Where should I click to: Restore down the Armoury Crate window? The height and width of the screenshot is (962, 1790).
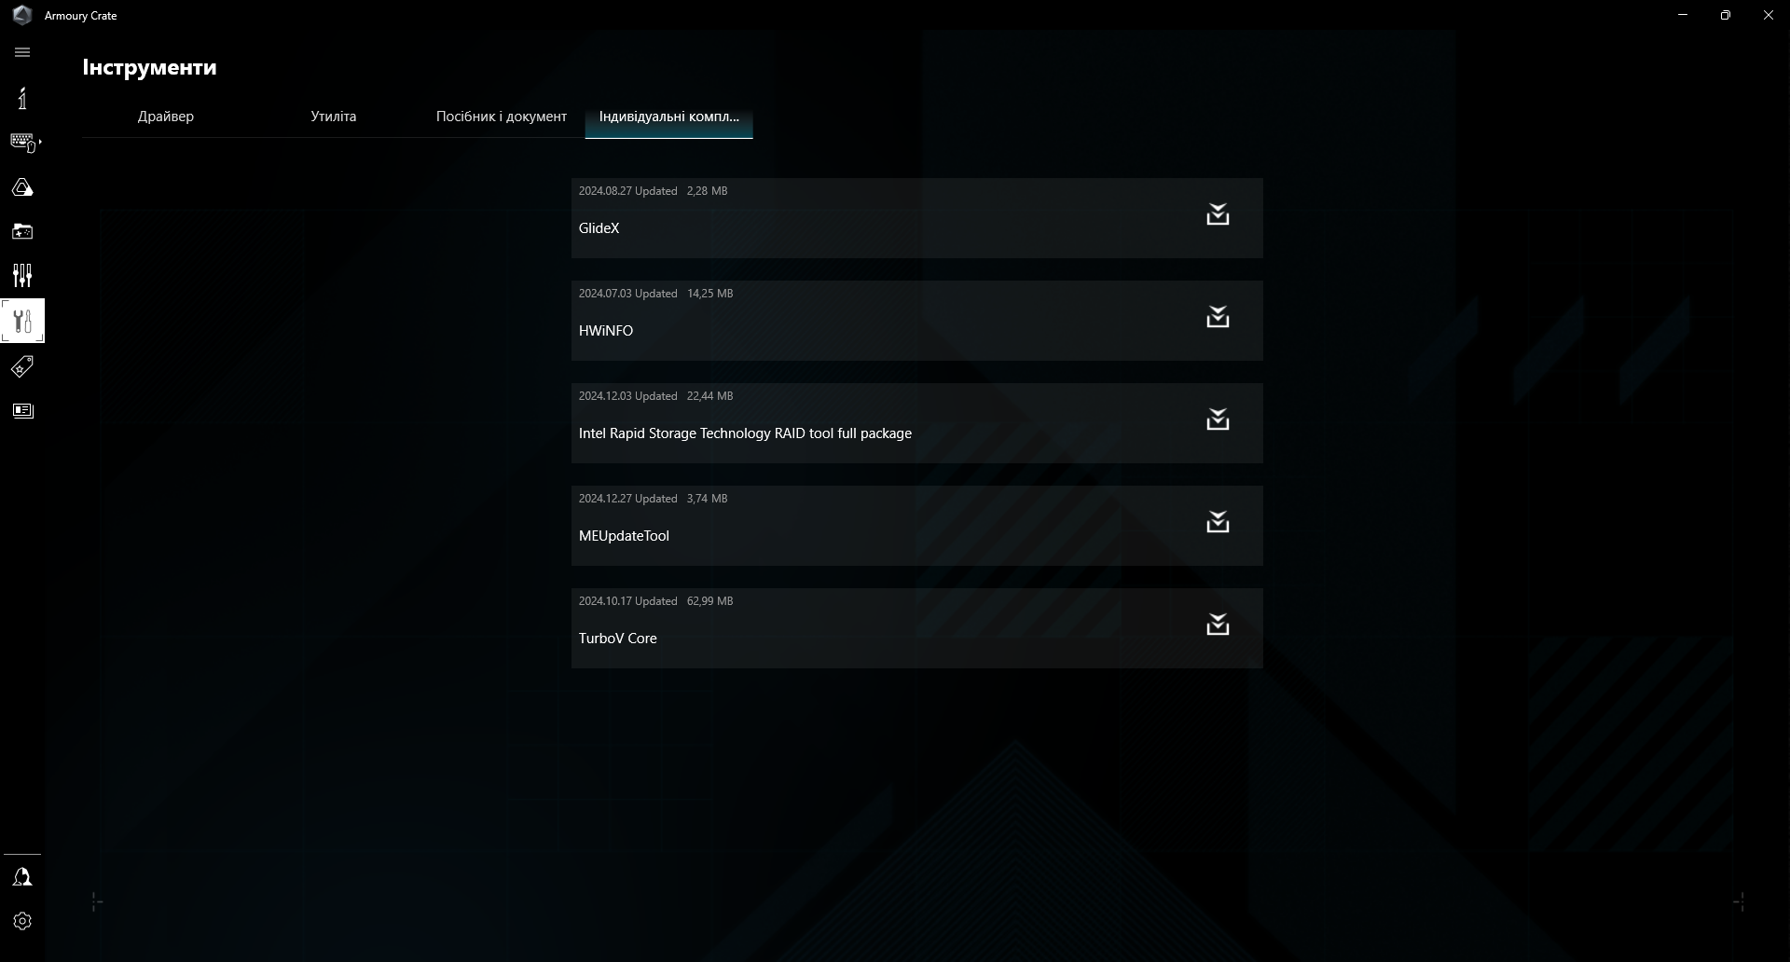tap(1726, 15)
